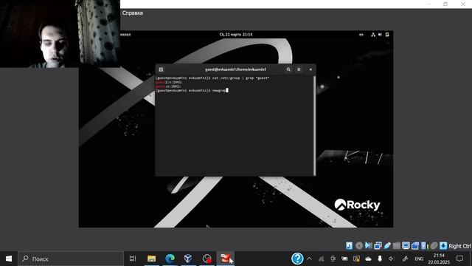Click VirtualBox recording indicator
Screen dimensions: 472x266
coord(415,246)
